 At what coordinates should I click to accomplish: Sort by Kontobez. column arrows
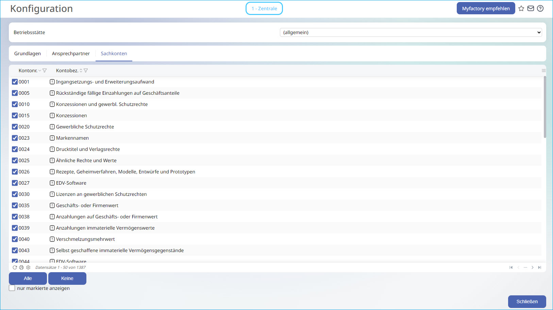pos(81,71)
